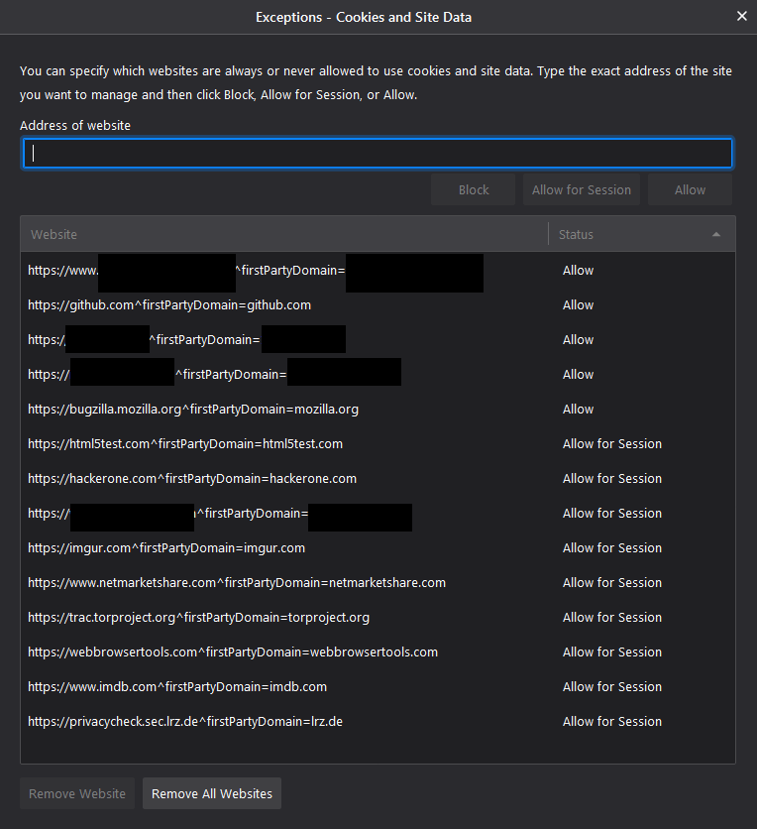757x829 pixels.
Task: Sort the list by the Status header
Action: (x=576, y=234)
